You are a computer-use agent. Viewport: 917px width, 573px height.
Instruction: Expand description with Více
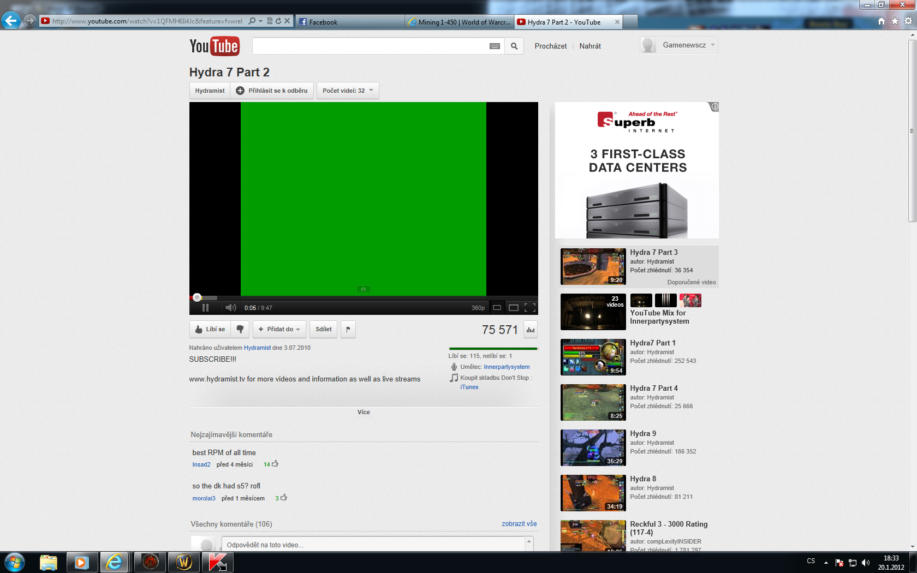[x=364, y=413]
